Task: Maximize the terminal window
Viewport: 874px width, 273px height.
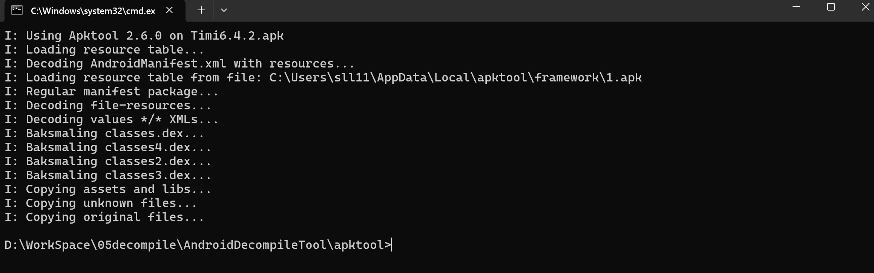Action: [831, 7]
